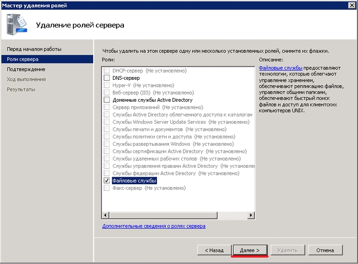Viewport: 358px width, 264px height.
Task: Close the role removal wizard window
Action: pos(352,5)
